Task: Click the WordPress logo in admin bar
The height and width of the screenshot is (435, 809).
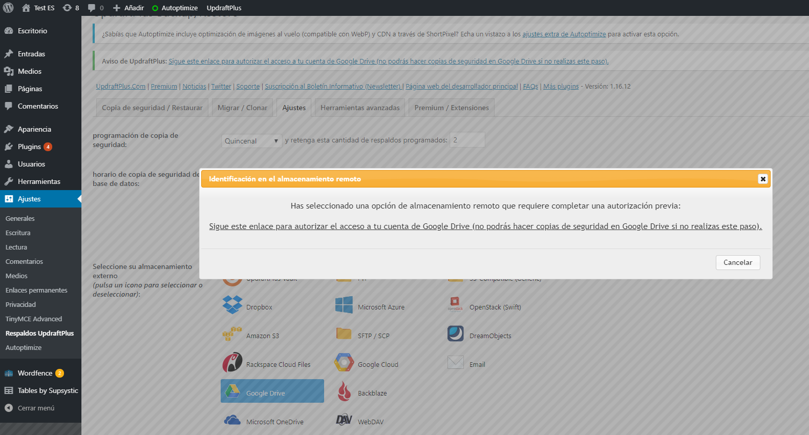Action: point(8,8)
